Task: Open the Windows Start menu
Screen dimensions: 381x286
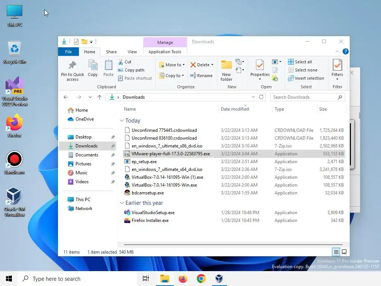Action: (9, 279)
